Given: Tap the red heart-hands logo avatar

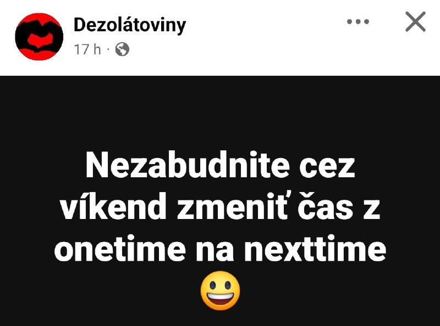Looking at the screenshot, I should 39,37.
